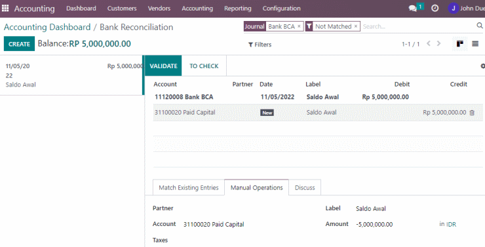Switch to Match Existing Entries tab
Screen dimensions: 485x247
tap(189, 187)
